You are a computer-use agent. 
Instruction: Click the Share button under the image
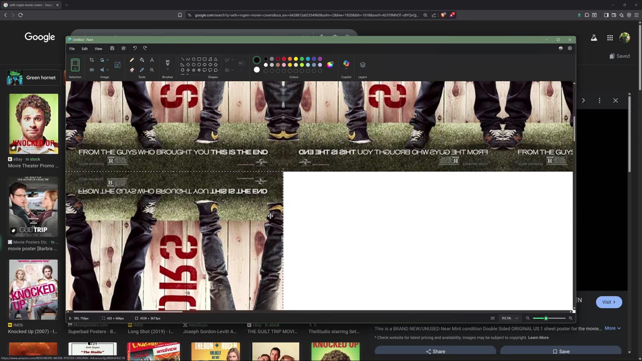(435, 351)
